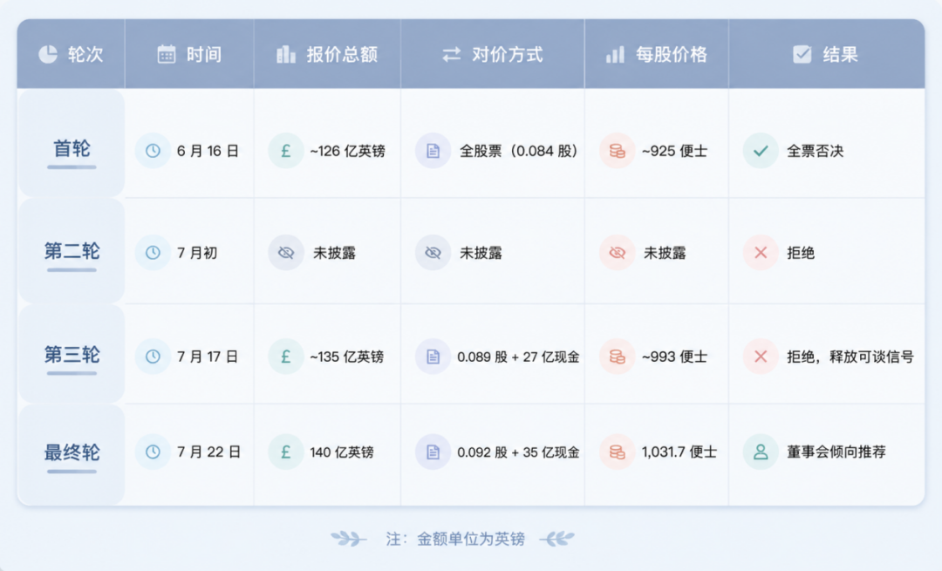Image resolution: width=942 pixels, height=571 pixels.
Task: Click the footnote 注：金额单位为英镑
Action: (455, 539)
